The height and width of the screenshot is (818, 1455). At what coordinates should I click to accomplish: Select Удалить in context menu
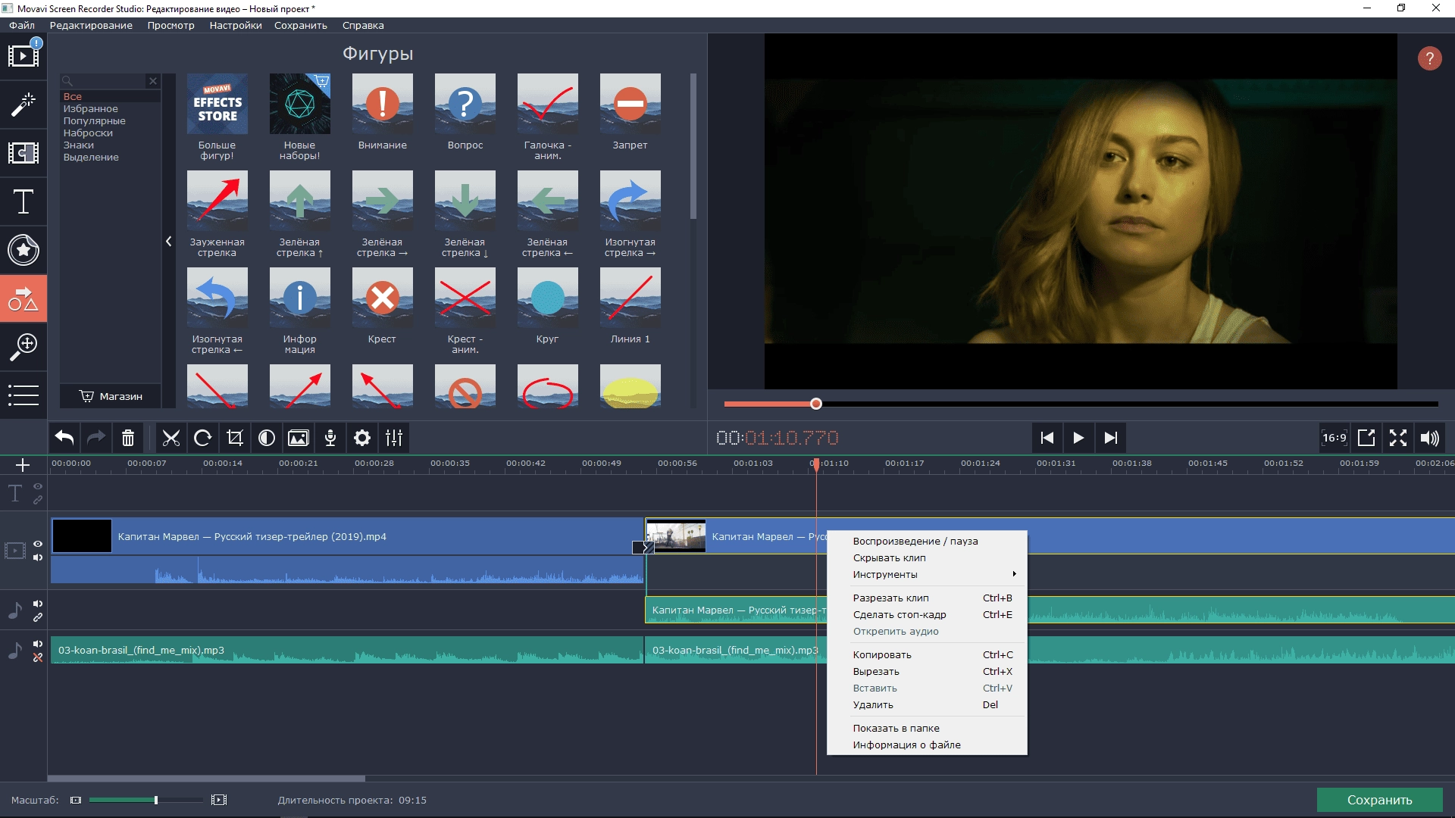click(927, 704)
